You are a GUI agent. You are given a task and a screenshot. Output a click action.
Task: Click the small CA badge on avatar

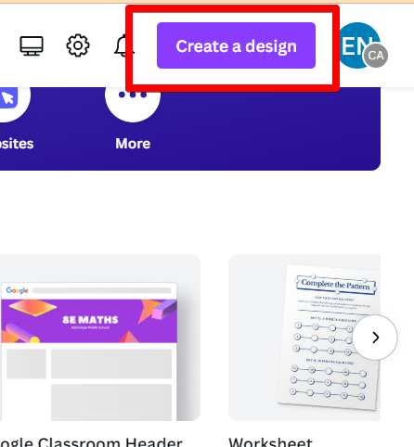point(376,56)
